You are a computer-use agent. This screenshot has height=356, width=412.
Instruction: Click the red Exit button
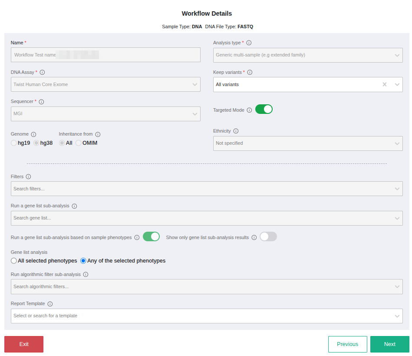pos(24,344)
